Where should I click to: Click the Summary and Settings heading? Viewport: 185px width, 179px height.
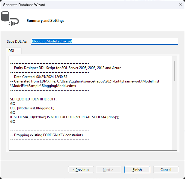[45, 21]
